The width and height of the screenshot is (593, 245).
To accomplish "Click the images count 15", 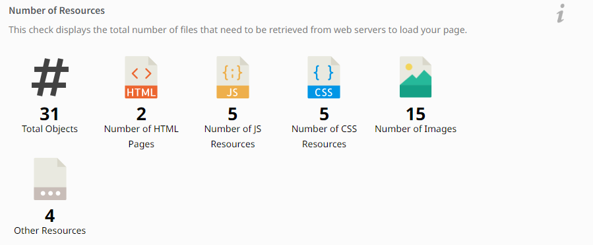I will pos(416,114).
